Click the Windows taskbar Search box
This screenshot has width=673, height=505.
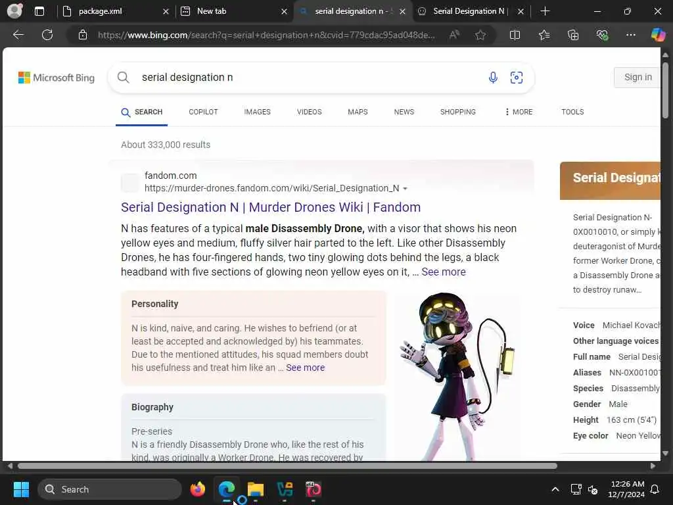(x=110, y=489)
